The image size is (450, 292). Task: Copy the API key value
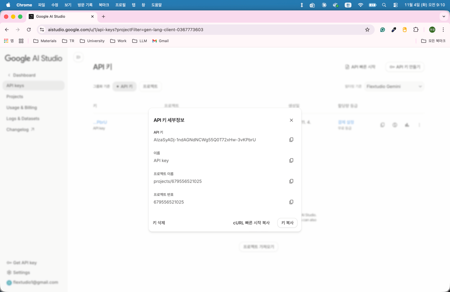point(291,139)
